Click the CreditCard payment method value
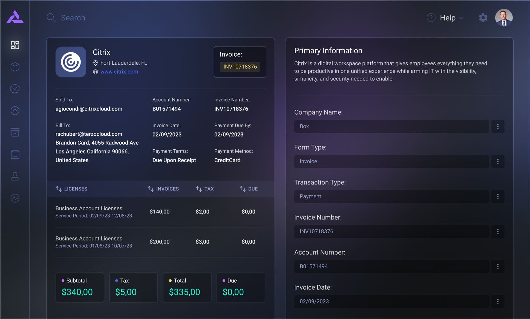530x319 pixels. [x=227, y=160]
